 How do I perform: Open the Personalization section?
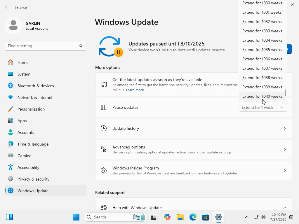(x=45, y=109)
